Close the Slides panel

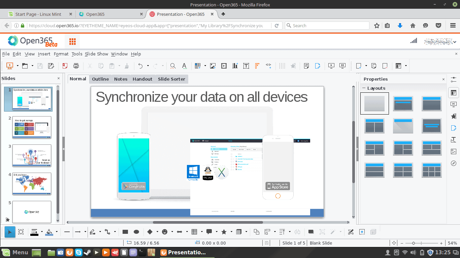click(59, 78)
